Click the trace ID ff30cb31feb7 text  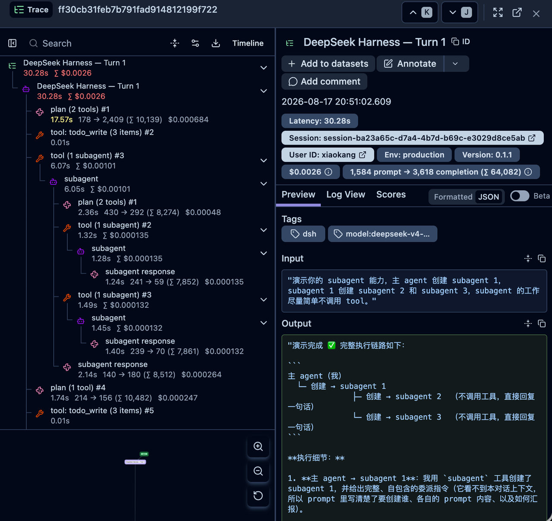coord(138,9)
